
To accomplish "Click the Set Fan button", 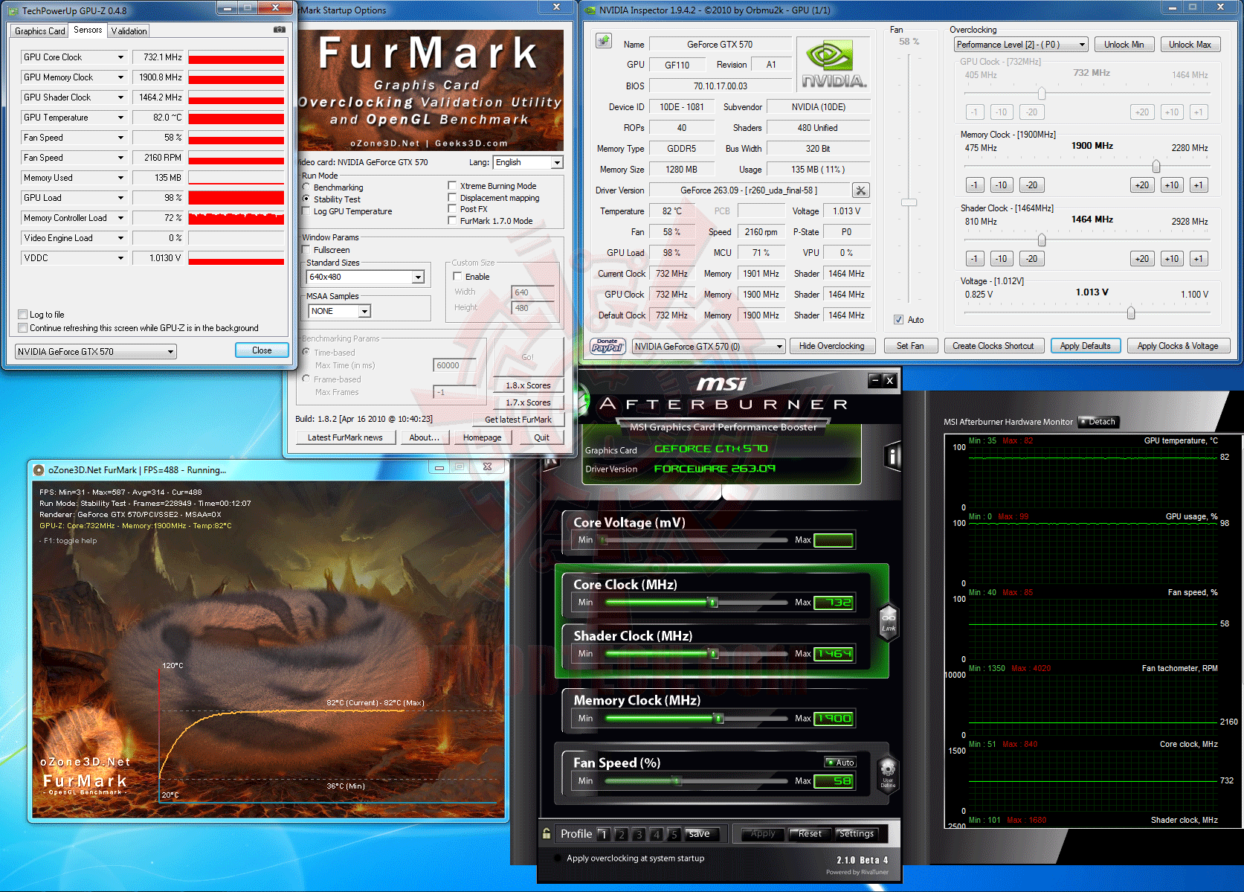I will tap(910, 346).
